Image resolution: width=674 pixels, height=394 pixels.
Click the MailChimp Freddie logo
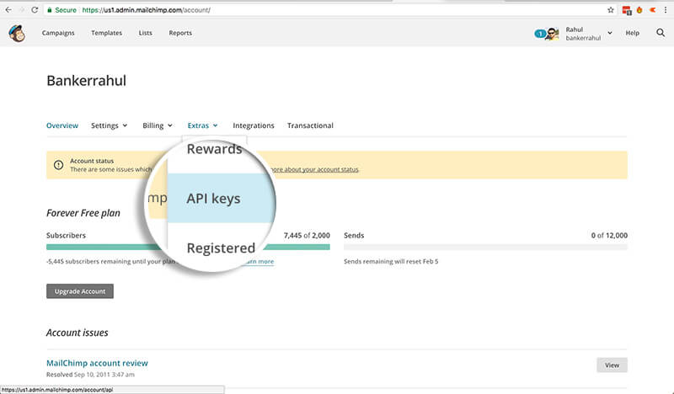pyautogui.click(x=17, y=33)
